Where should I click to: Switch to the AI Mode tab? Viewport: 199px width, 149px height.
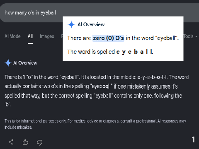[x=12, y=36]
